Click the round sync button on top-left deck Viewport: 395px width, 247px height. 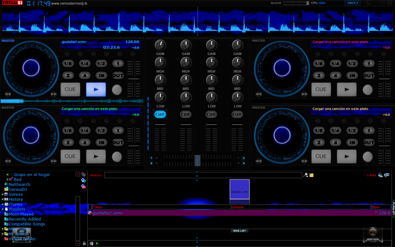(117, 89)
